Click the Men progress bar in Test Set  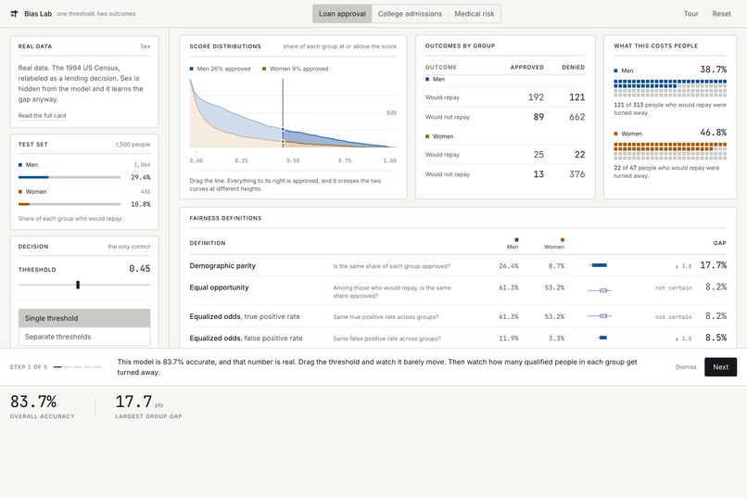(x=70, y=177)
